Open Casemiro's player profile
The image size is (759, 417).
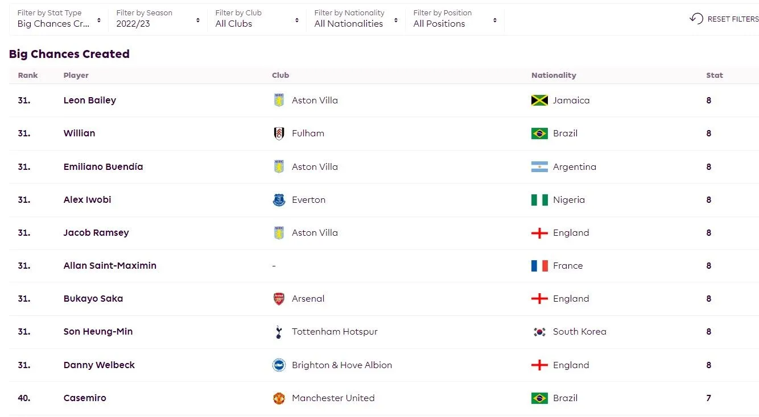tap(85, 398)
